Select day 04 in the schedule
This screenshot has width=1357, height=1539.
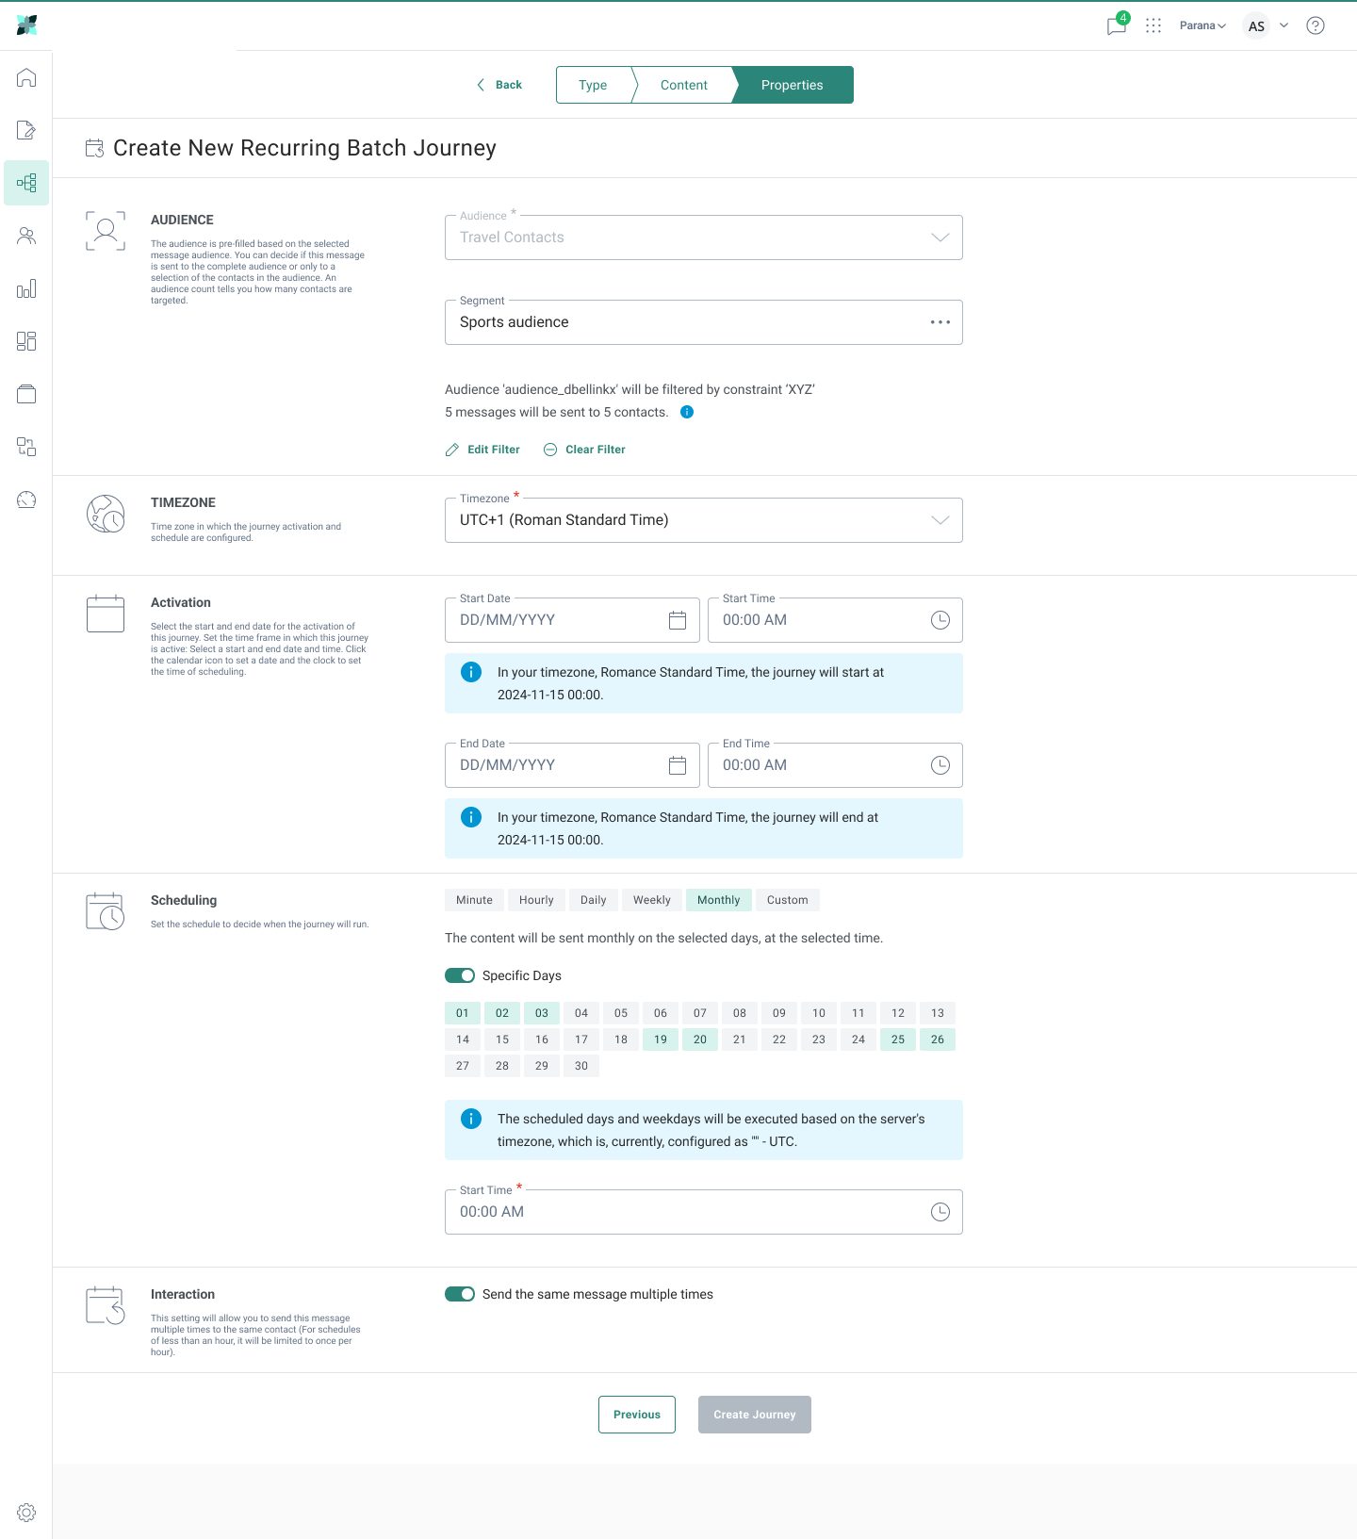click(581, 1013)
